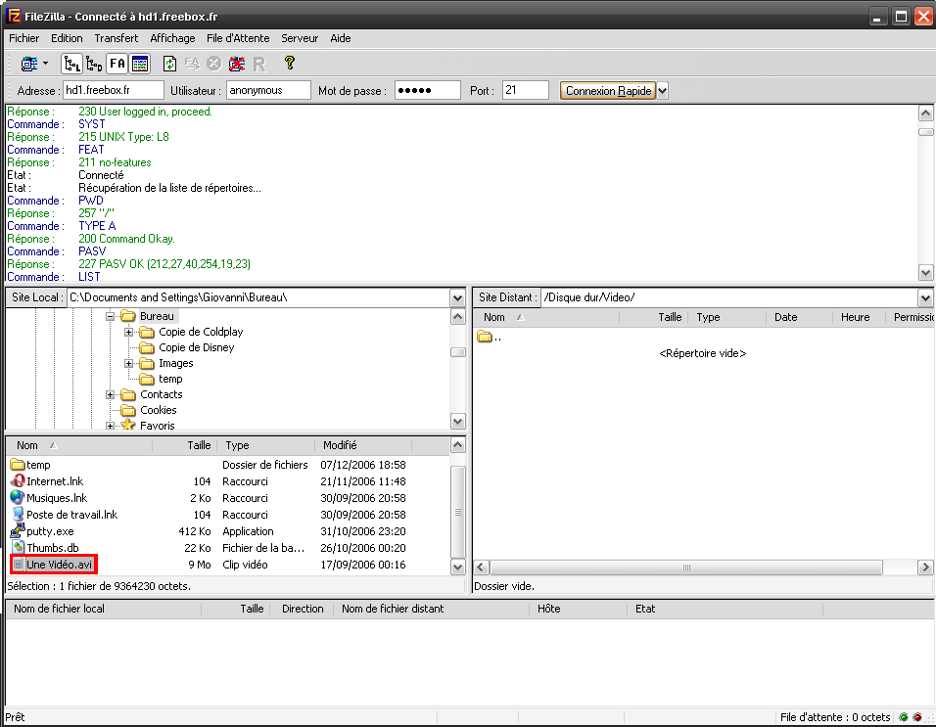Toggle local directory tree view

point(71,64)
